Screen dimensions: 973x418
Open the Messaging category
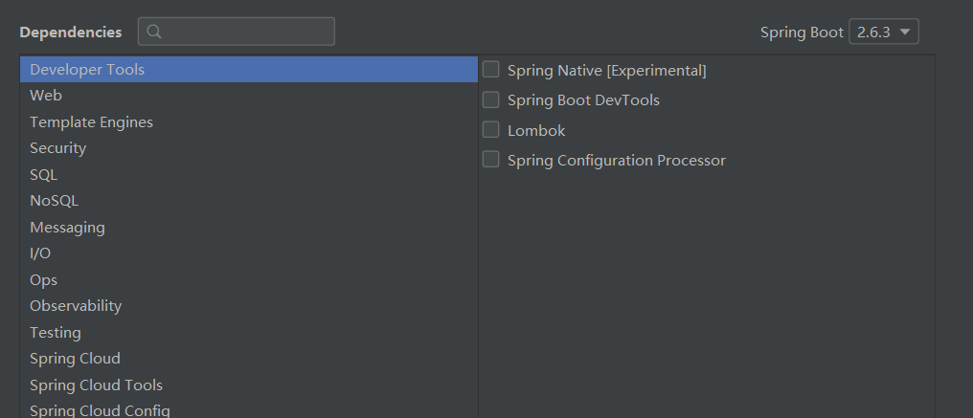(x=249, y=228)
